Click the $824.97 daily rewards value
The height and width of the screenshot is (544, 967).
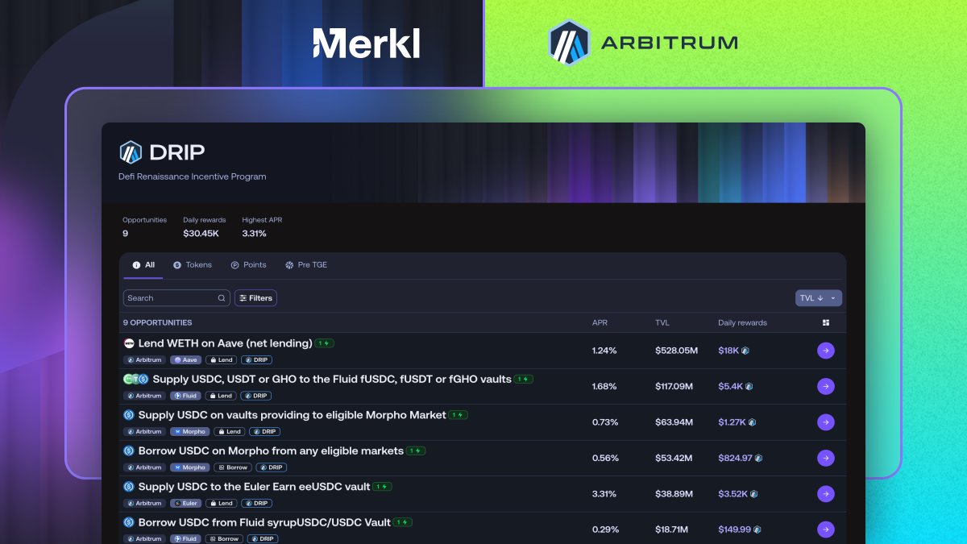coord(735,458)
